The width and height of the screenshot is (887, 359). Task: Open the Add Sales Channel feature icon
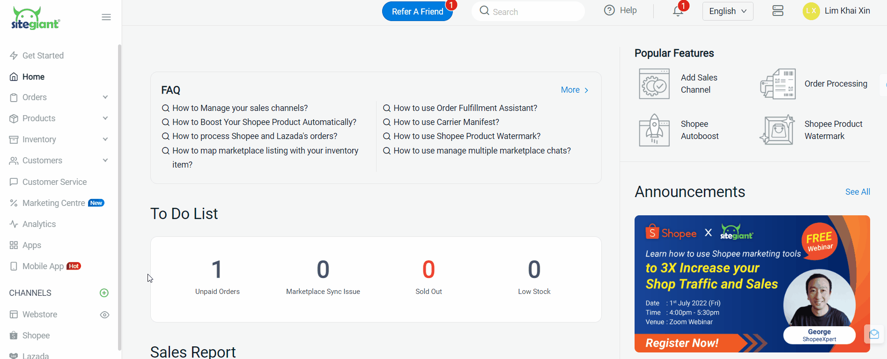pos(654,84)
